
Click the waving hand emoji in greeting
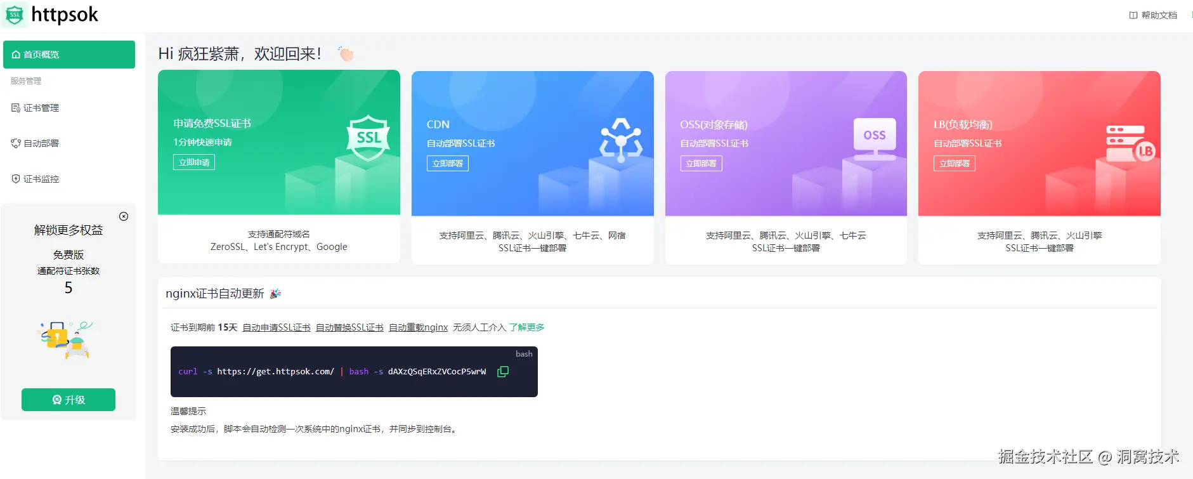(346, 53)
